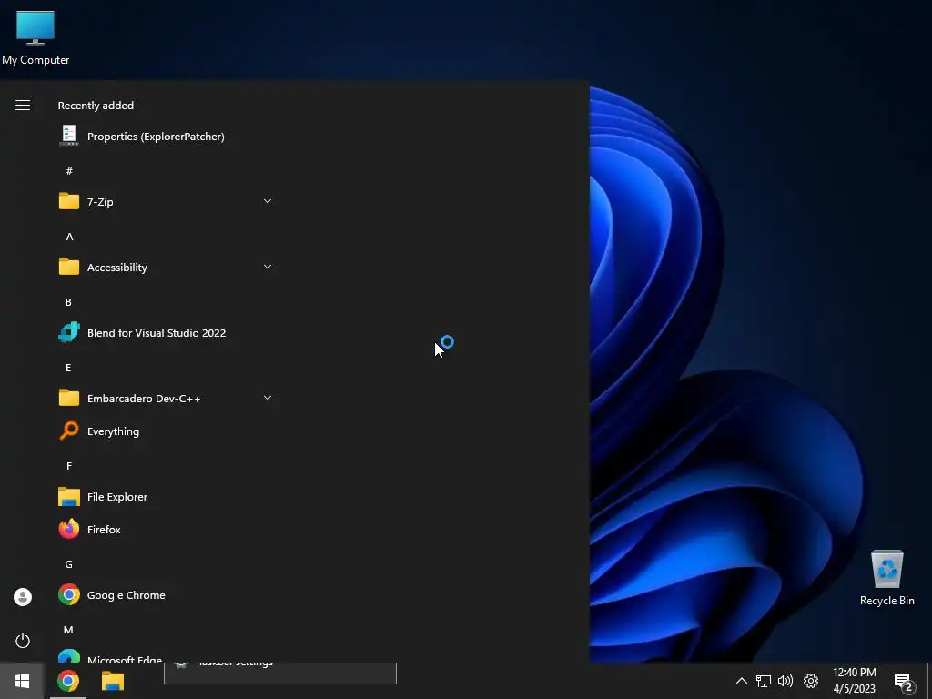
Task: Open the clock showing 12:40 PM
Action: [855, 681]
